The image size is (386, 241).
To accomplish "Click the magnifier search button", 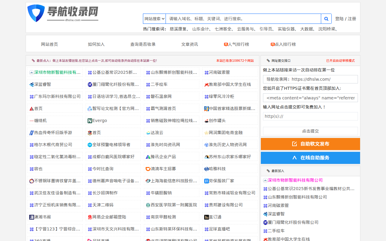I will tap(326, 19).
